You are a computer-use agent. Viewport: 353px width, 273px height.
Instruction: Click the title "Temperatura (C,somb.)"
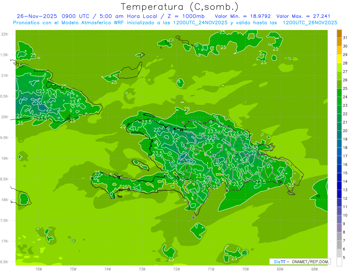(180, 7)
